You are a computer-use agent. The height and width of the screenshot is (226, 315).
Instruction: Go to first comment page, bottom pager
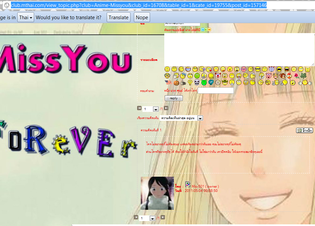click(x=136, y=217)
